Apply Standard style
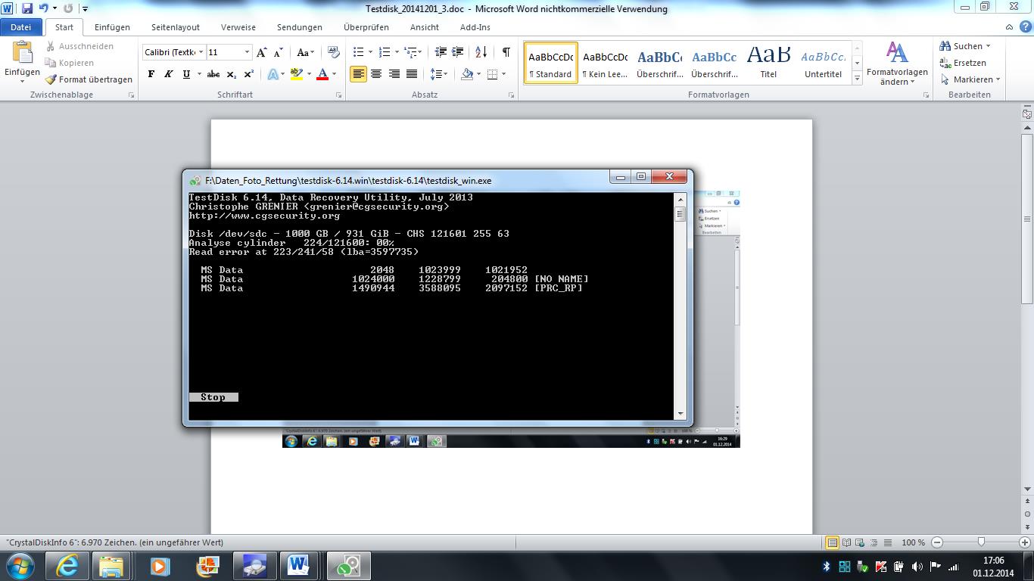This screenshot has width=1034, height=581. [551, 63]
